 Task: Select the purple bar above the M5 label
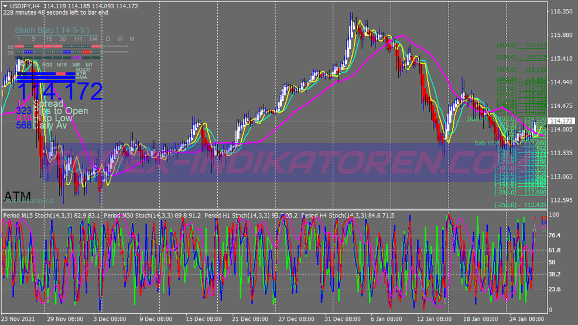tap(77, 58)
